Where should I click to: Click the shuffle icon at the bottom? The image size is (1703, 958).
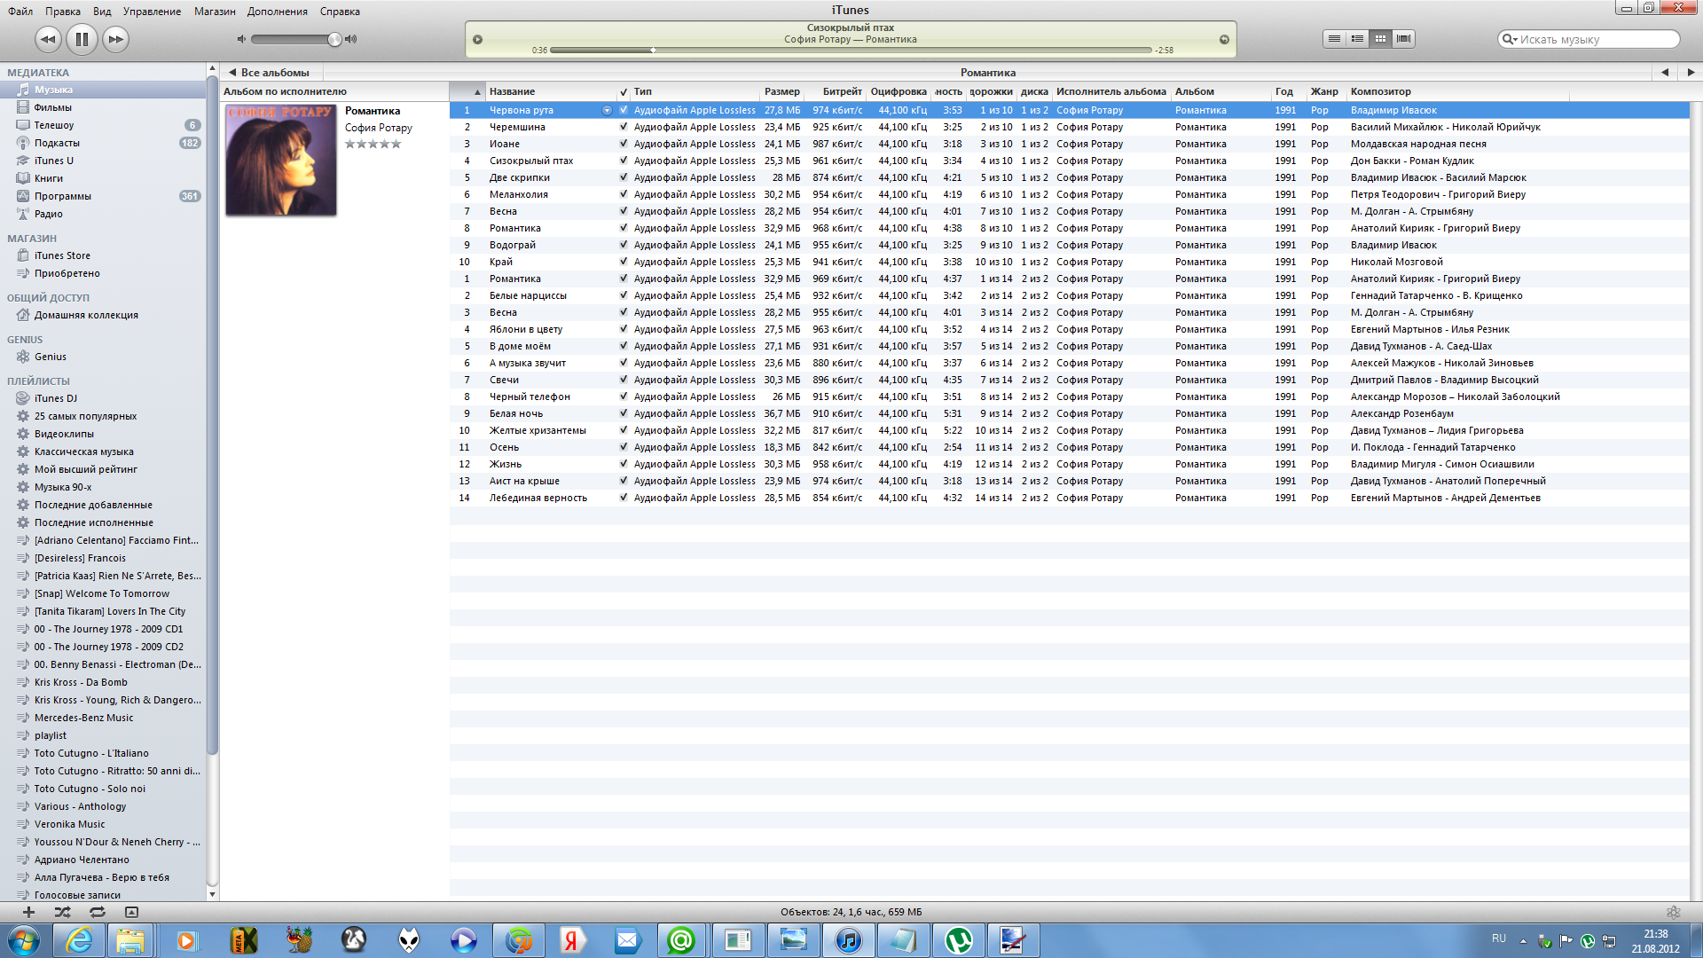62,912
